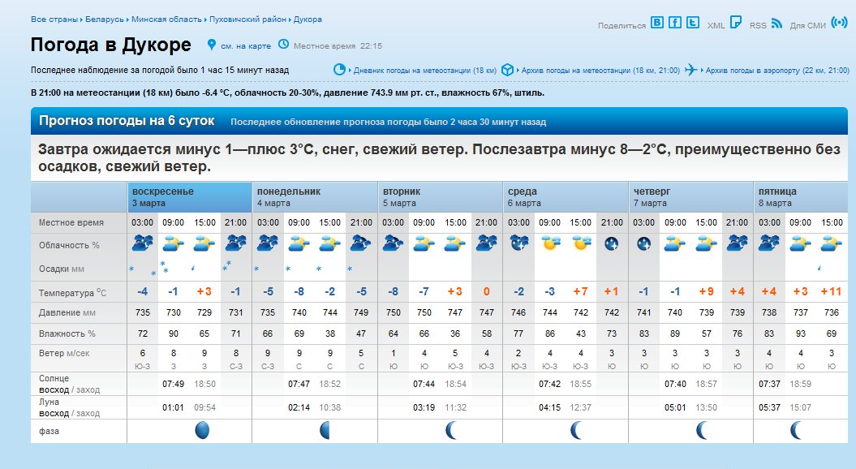The height and width of the screenshot is (469, 856).
Task: Share the forecast on VKontakte
Action: click(657, 23)
